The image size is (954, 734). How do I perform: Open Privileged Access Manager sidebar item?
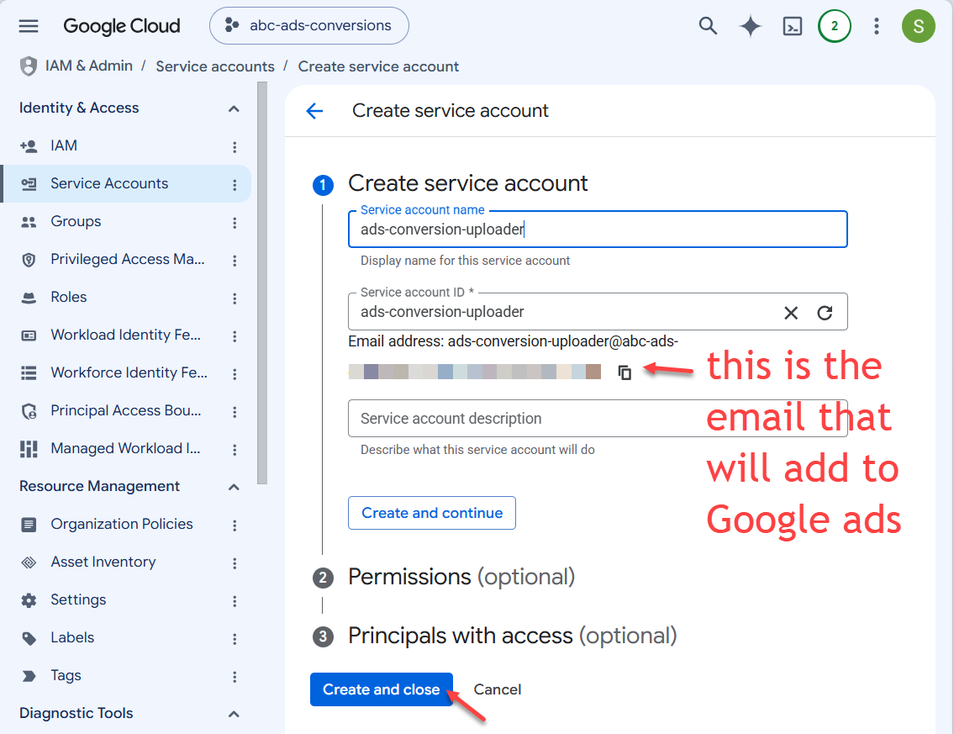127,259
